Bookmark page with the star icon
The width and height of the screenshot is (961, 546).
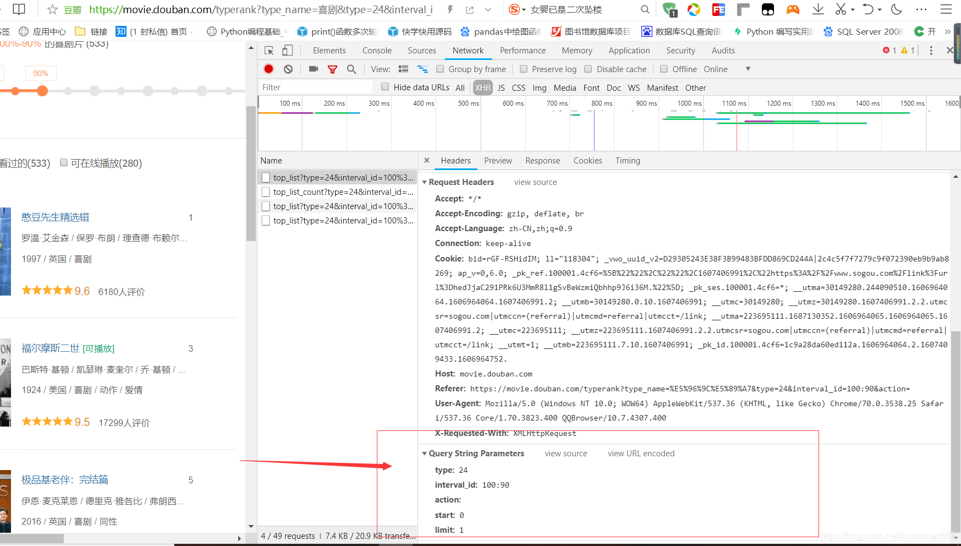(52, 9)
